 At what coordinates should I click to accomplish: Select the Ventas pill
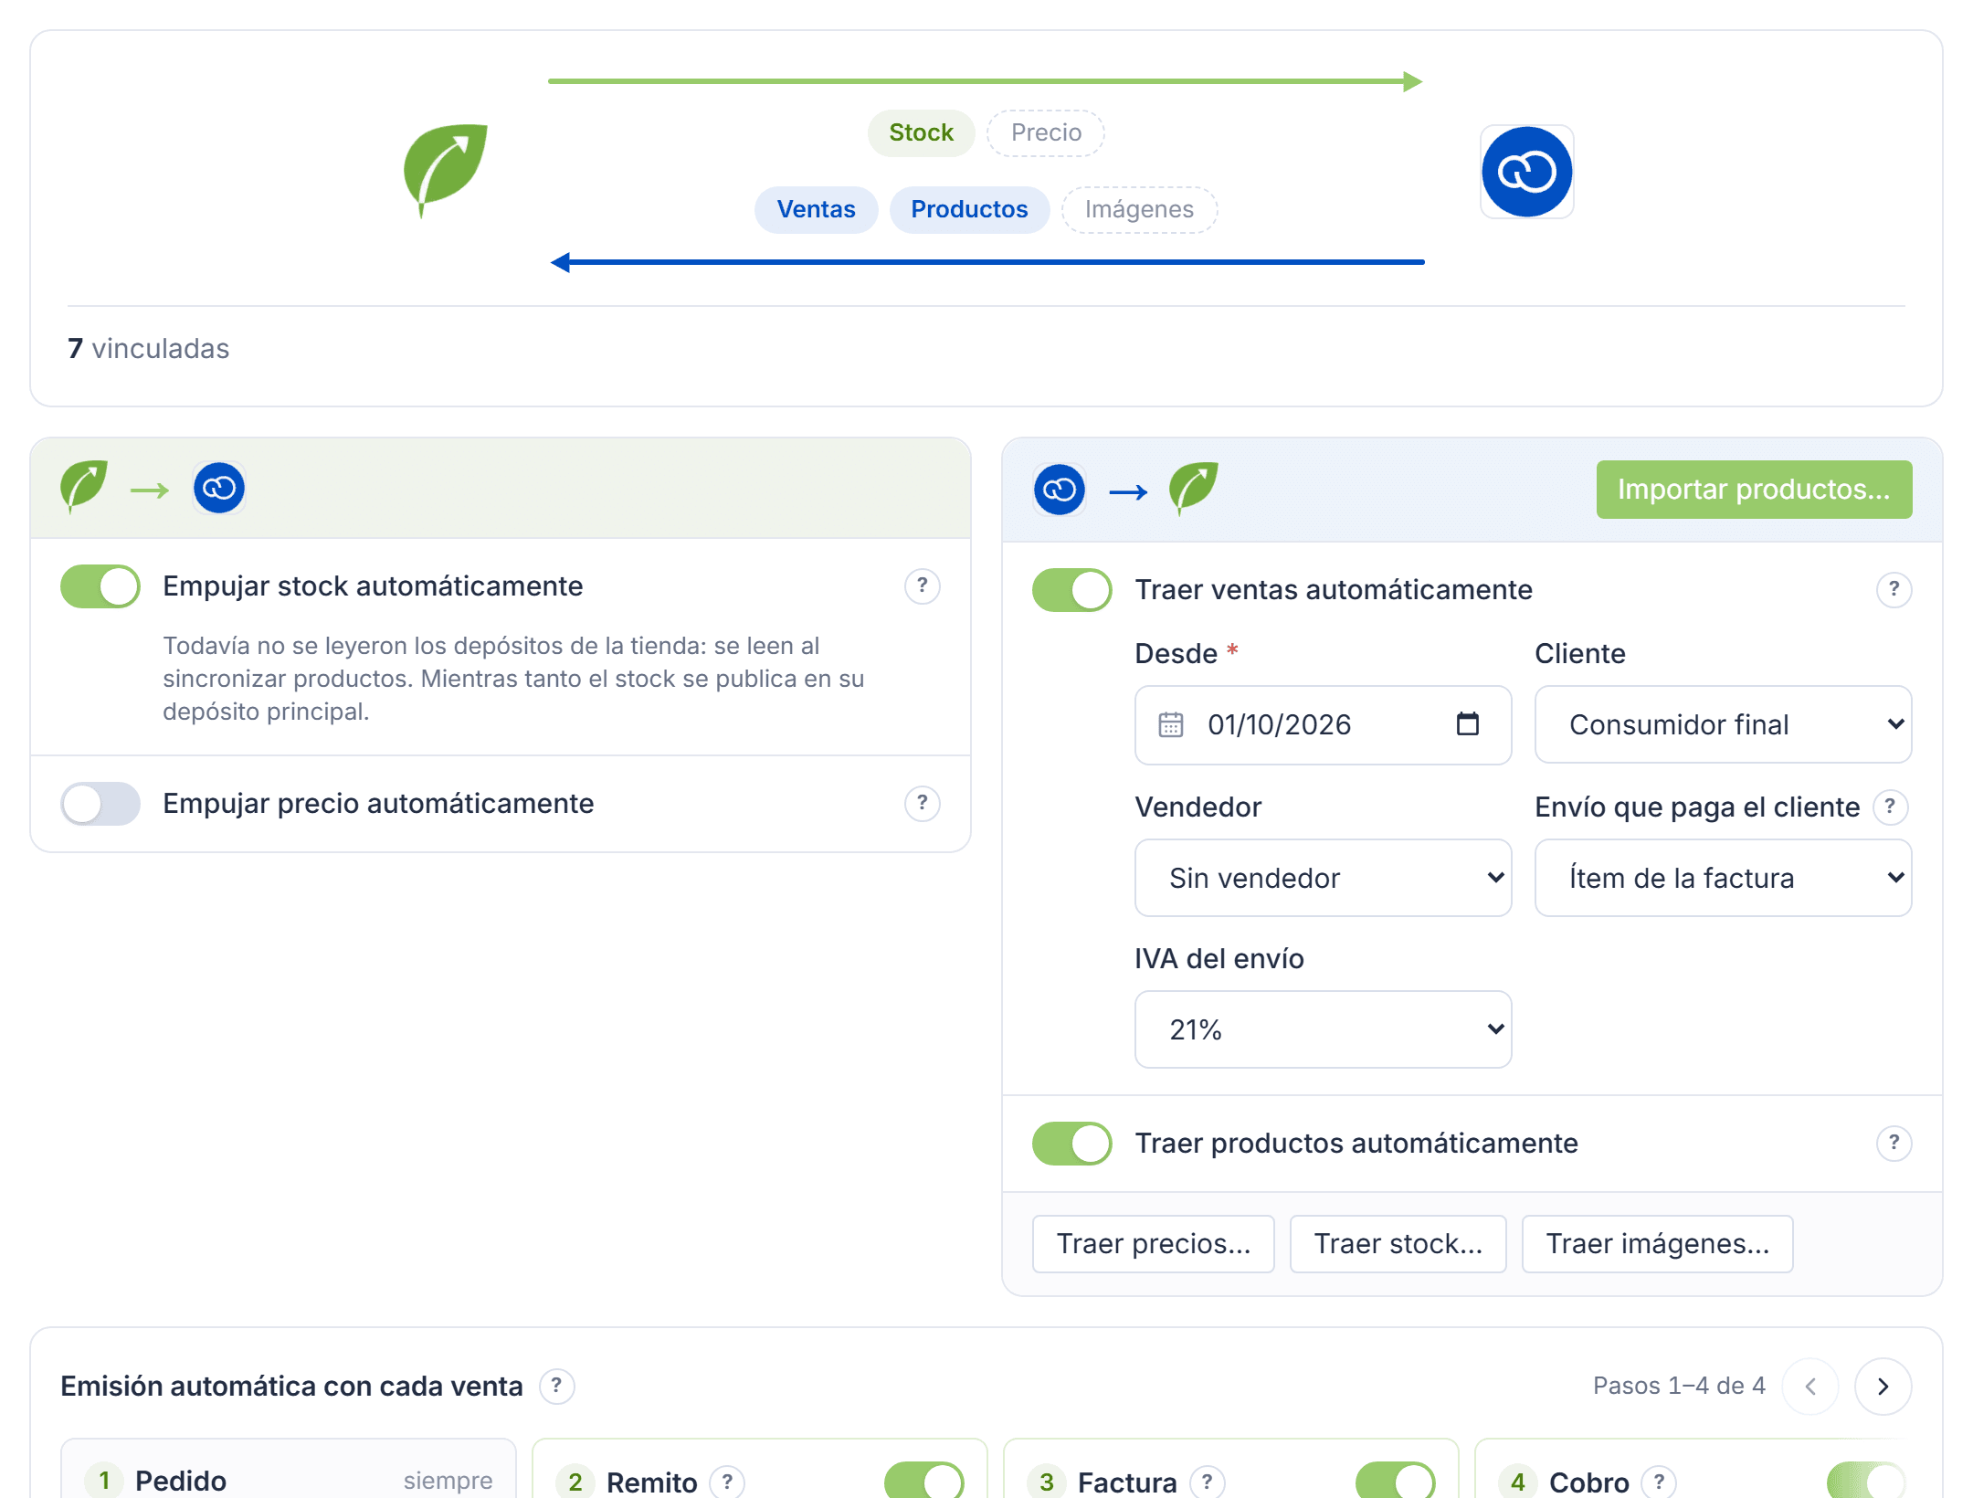[x=816, y=209]
